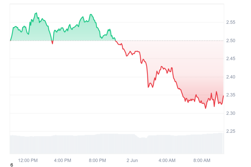
Task: Click the number 6 below the chart
Action: 12,165
